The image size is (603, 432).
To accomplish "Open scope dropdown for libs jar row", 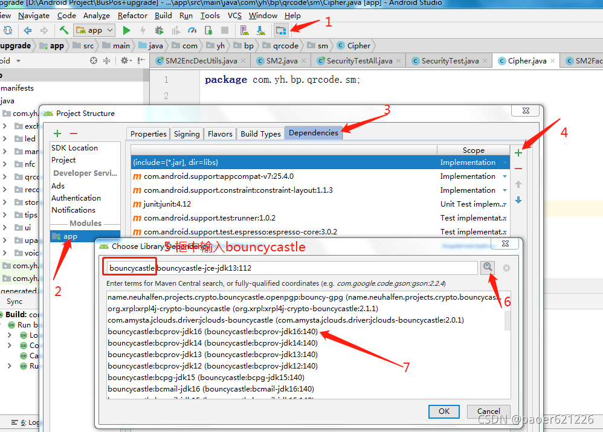I will click(x=505, y=163).
